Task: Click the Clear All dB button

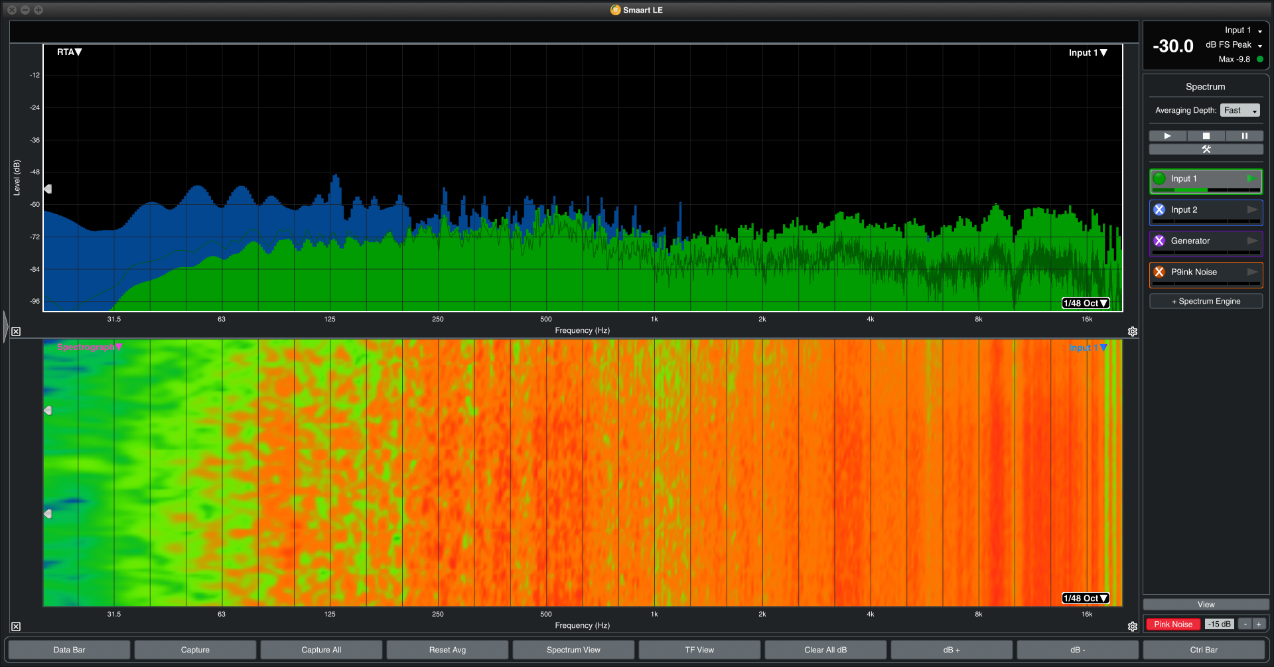Action: coord(825,650)
